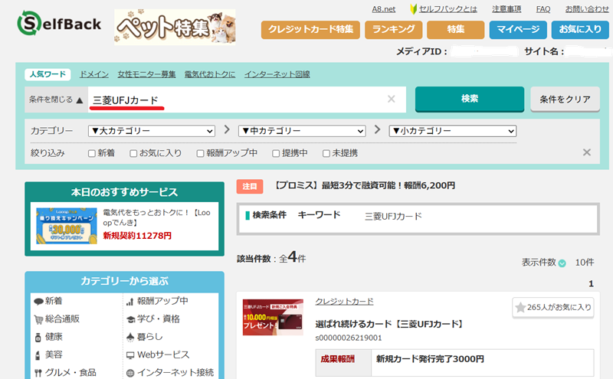Click page number 1
This screenshot has height=379, width=613.
point(591,283)
